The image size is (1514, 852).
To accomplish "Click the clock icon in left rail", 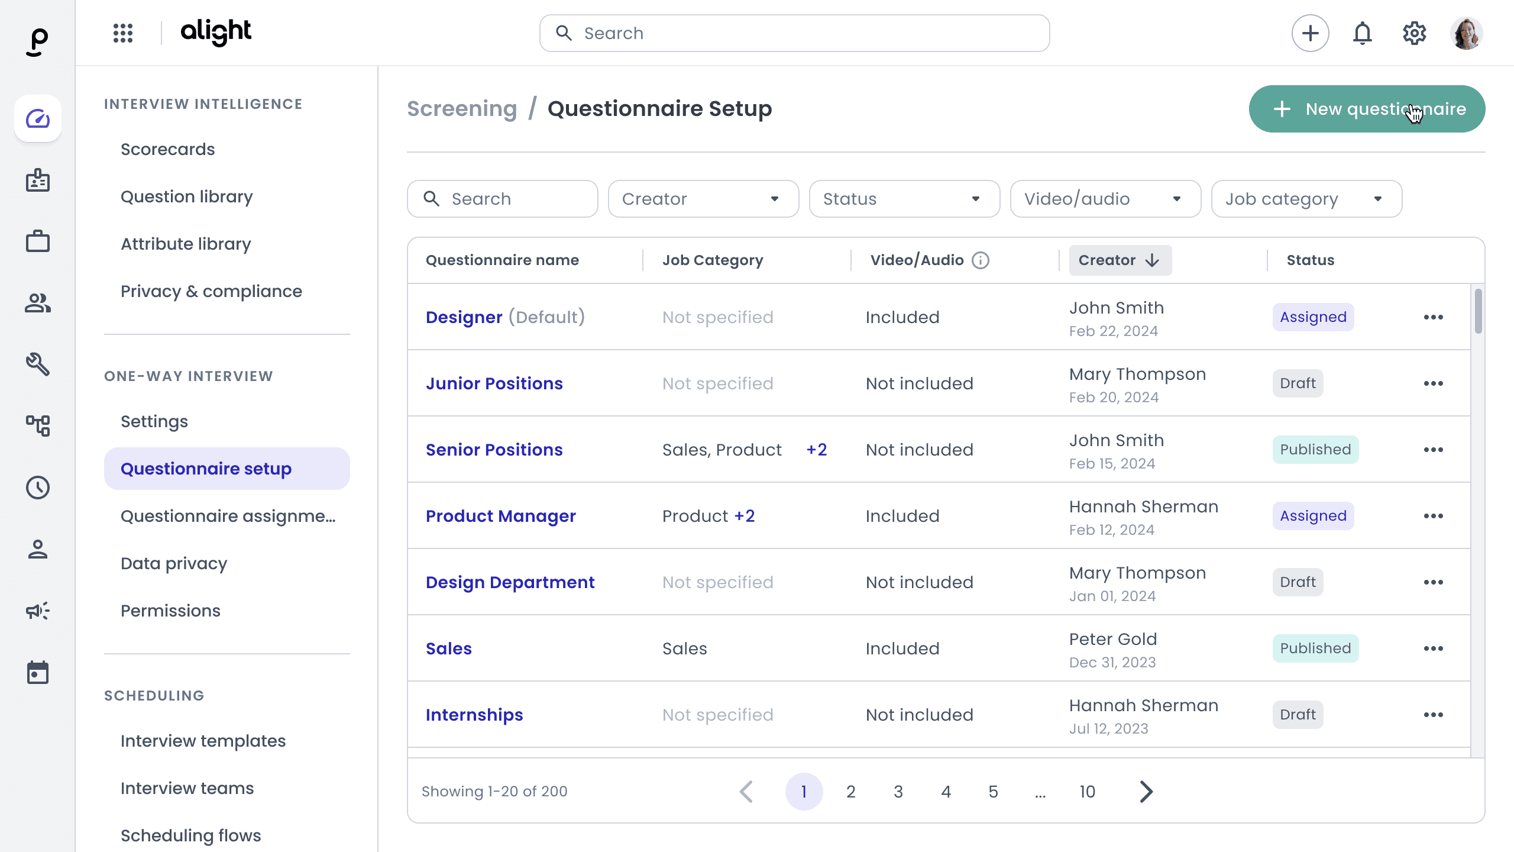I will (38, 488).
